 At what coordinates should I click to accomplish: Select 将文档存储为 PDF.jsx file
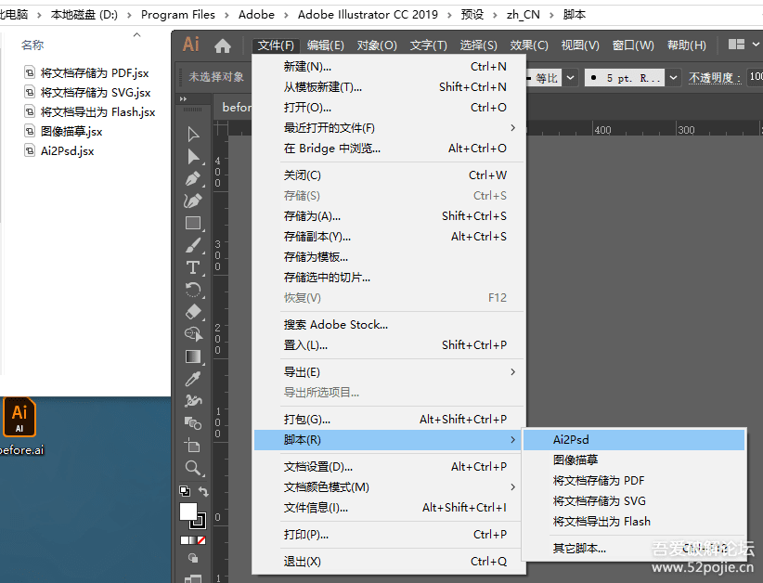point(95,73)
